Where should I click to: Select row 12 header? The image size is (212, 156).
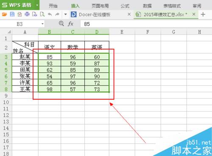point(6,115)
